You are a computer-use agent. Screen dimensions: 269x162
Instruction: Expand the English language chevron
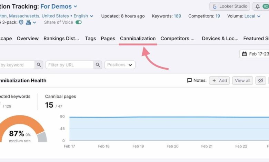[92, 16]
